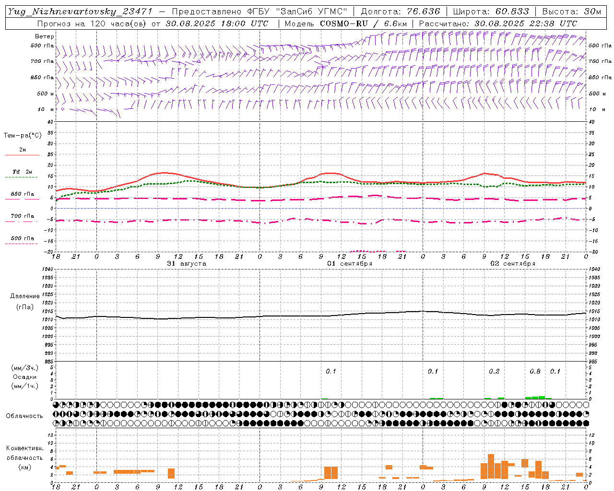
Task: Click the "(мм/1ч.)" precipitation unit label
Action: (24, 386)
